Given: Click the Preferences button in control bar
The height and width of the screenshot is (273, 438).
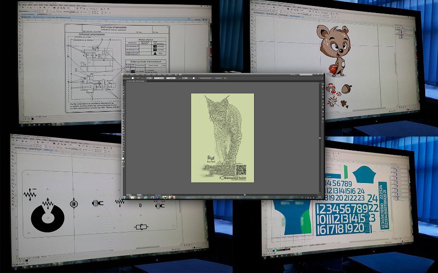Looking at the screenshot, I should click(219, 78).
